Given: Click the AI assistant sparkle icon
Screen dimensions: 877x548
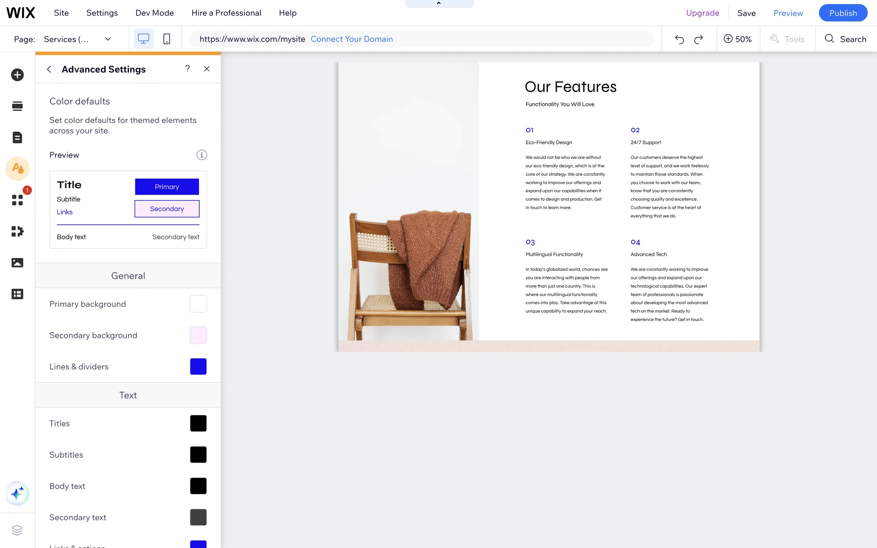Looking at the screenshot, I should (17, 493).
